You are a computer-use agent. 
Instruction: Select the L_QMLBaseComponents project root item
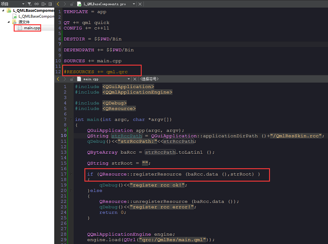click(33, 10)
